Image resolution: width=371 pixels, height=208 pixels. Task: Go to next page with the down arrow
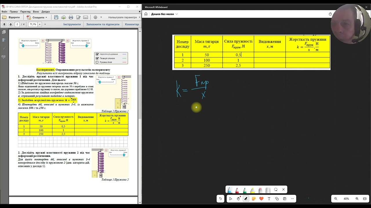pyautogui.click(x=11, y=24)
